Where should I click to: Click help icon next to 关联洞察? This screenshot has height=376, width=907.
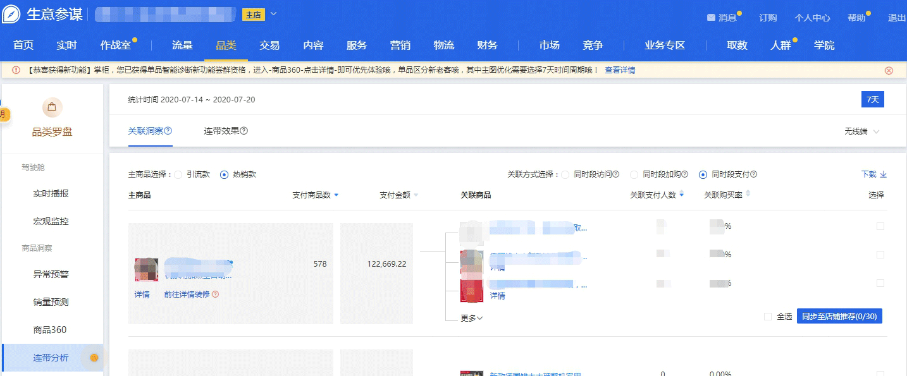(x=168, y=131)
